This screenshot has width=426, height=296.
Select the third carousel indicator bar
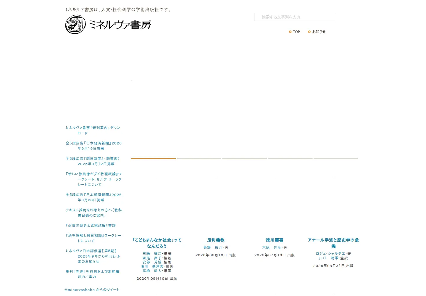click(245, 159)
